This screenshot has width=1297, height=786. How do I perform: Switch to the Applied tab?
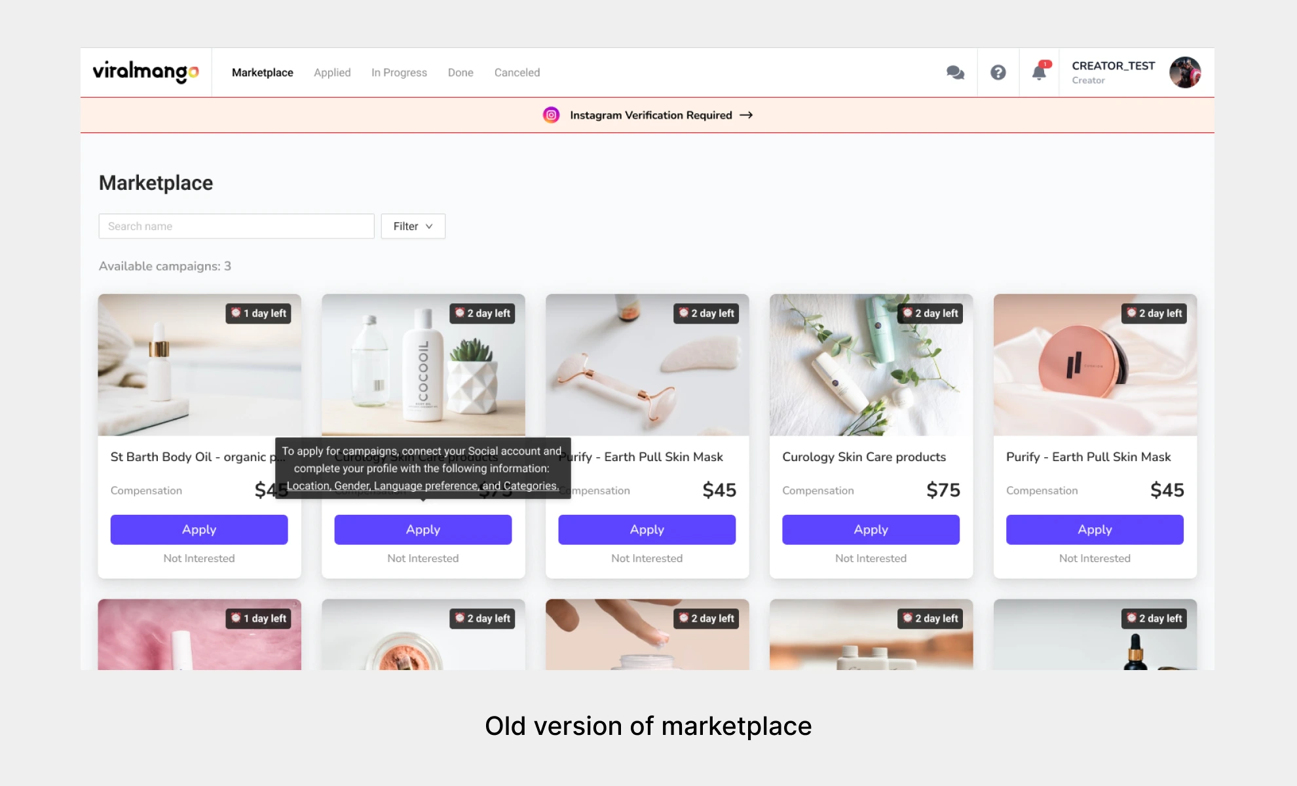click(332, 72)
